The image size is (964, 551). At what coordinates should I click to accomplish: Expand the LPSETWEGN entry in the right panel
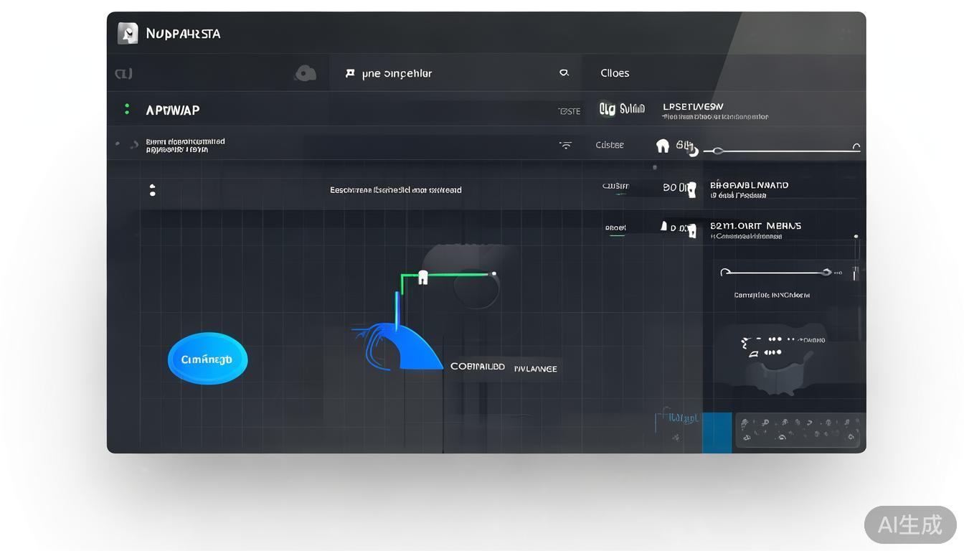[x=693, y=107]
